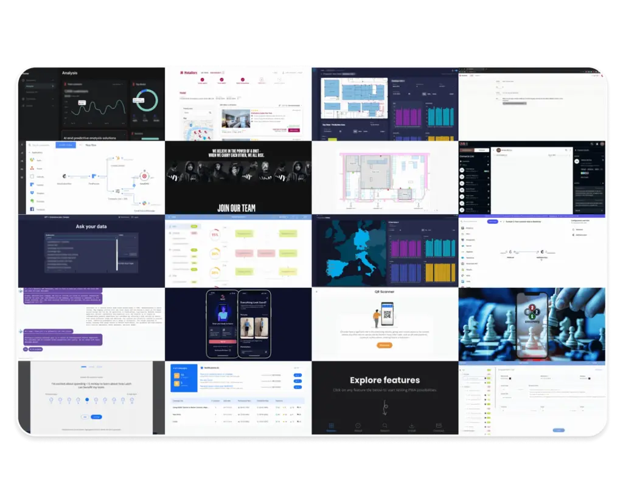Click the first blue button in the notifications list
This screenshot has width=623, height=502.
[298, 375]
